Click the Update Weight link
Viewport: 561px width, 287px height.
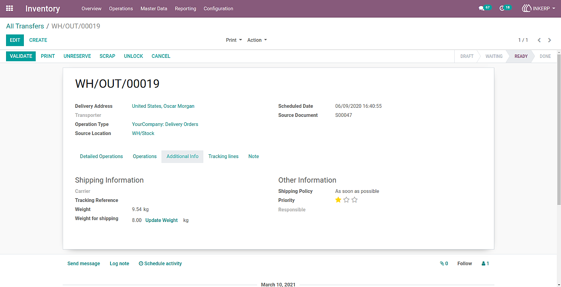pos(162,220)
